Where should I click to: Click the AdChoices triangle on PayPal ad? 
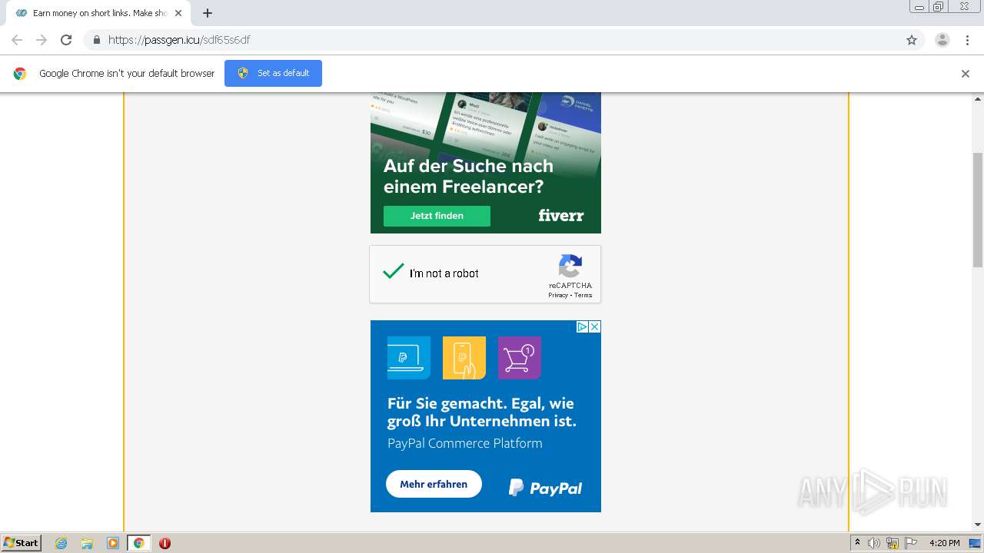click(583, 326)
